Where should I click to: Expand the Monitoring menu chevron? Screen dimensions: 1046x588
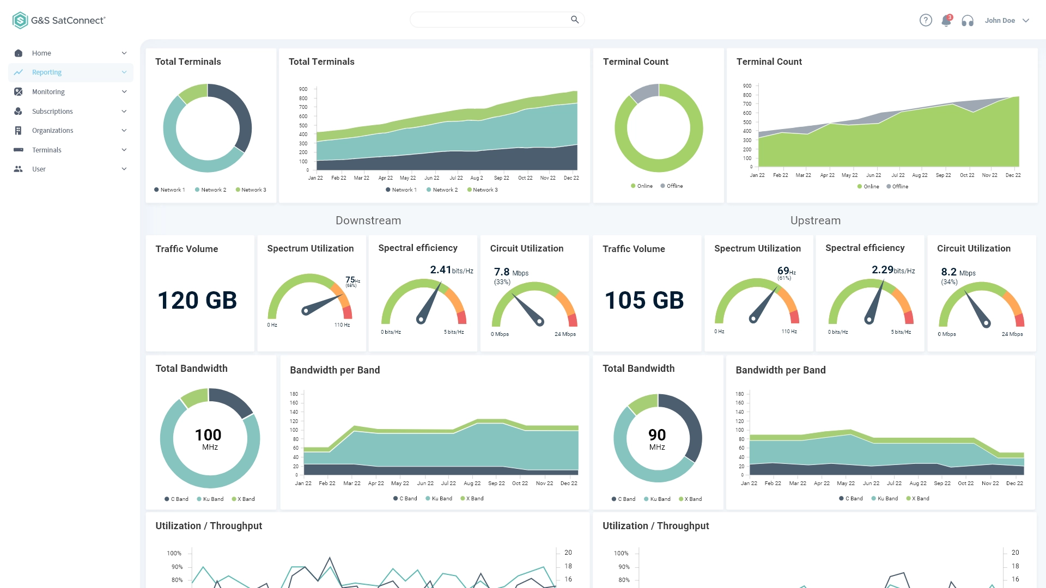point(124,91)
